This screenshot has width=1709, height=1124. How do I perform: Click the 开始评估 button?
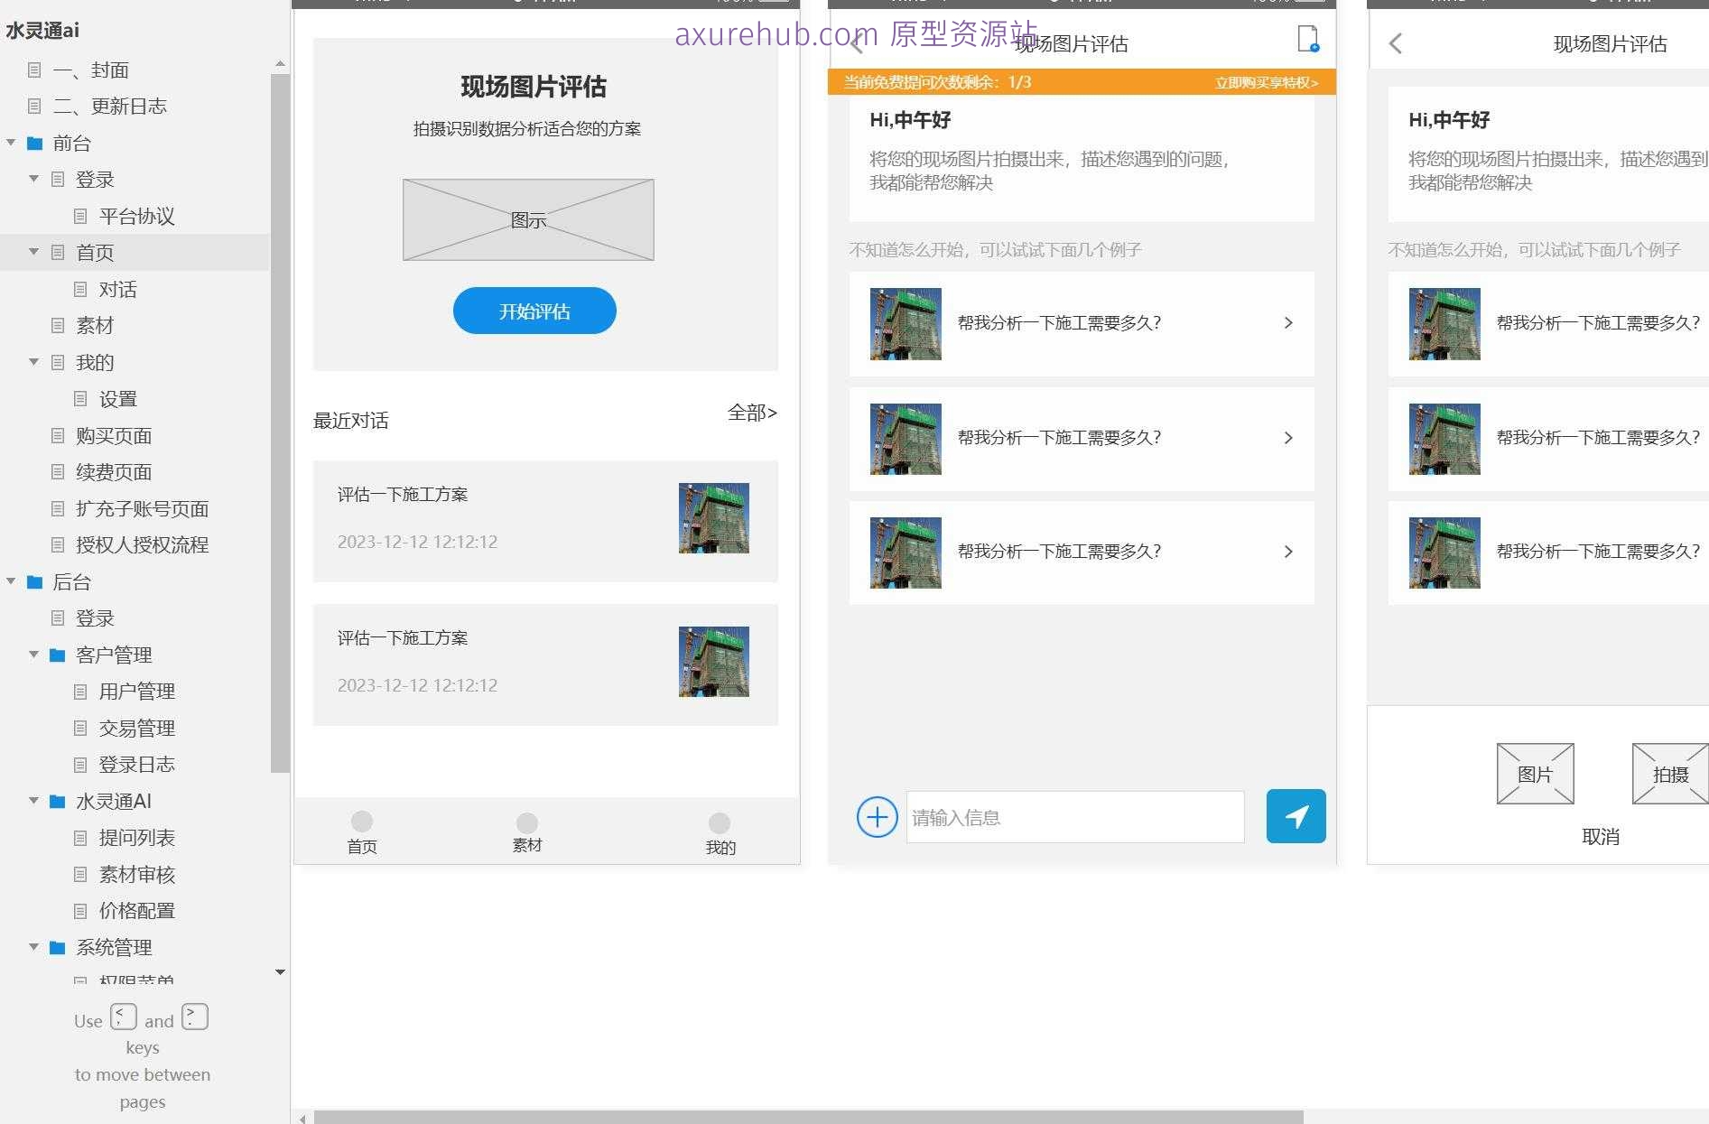(534, 311)
